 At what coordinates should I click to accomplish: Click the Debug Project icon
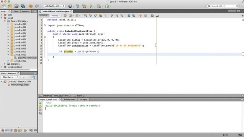pos(99,6)
